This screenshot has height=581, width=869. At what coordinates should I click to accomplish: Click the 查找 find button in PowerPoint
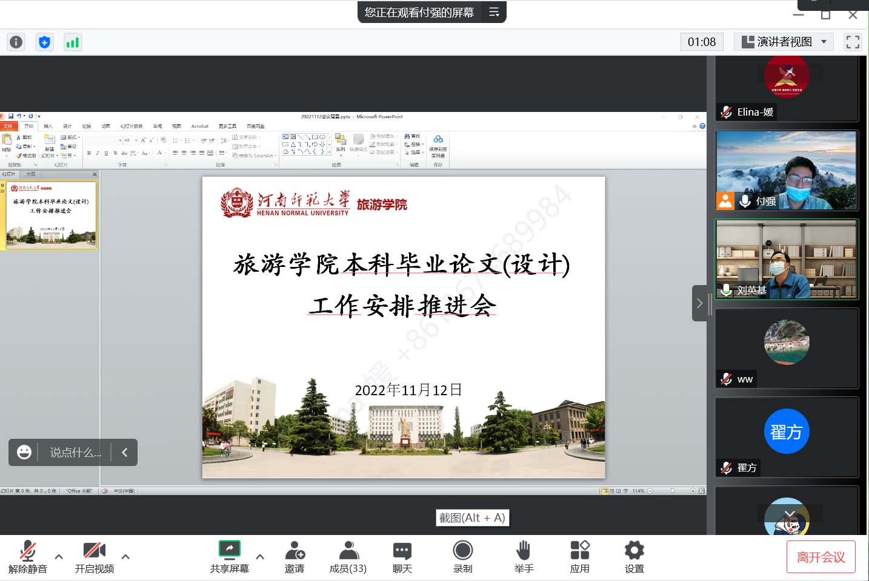coord(412,136)
